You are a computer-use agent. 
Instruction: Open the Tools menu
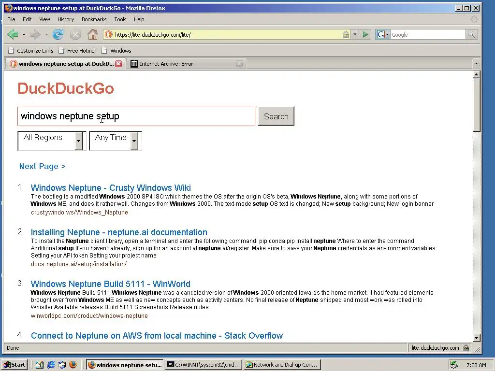coord(120,19)
